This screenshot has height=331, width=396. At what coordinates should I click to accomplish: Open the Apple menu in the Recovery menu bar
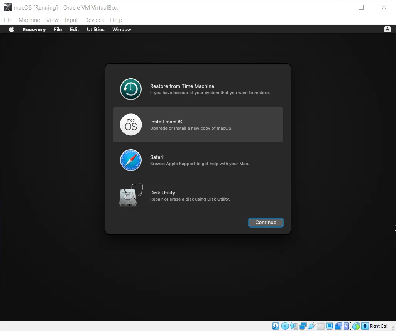pos(11,29)
